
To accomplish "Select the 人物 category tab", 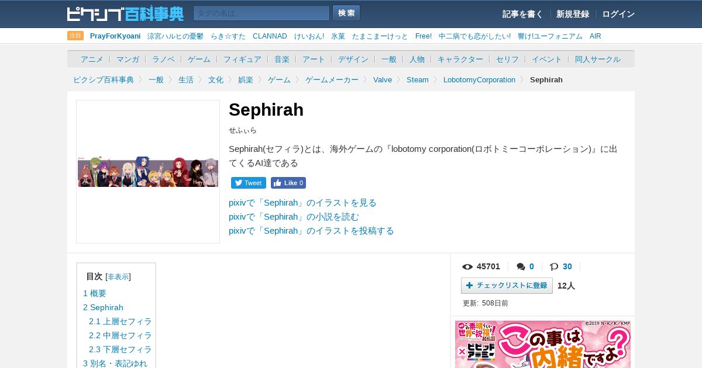I will pos(417,59).
